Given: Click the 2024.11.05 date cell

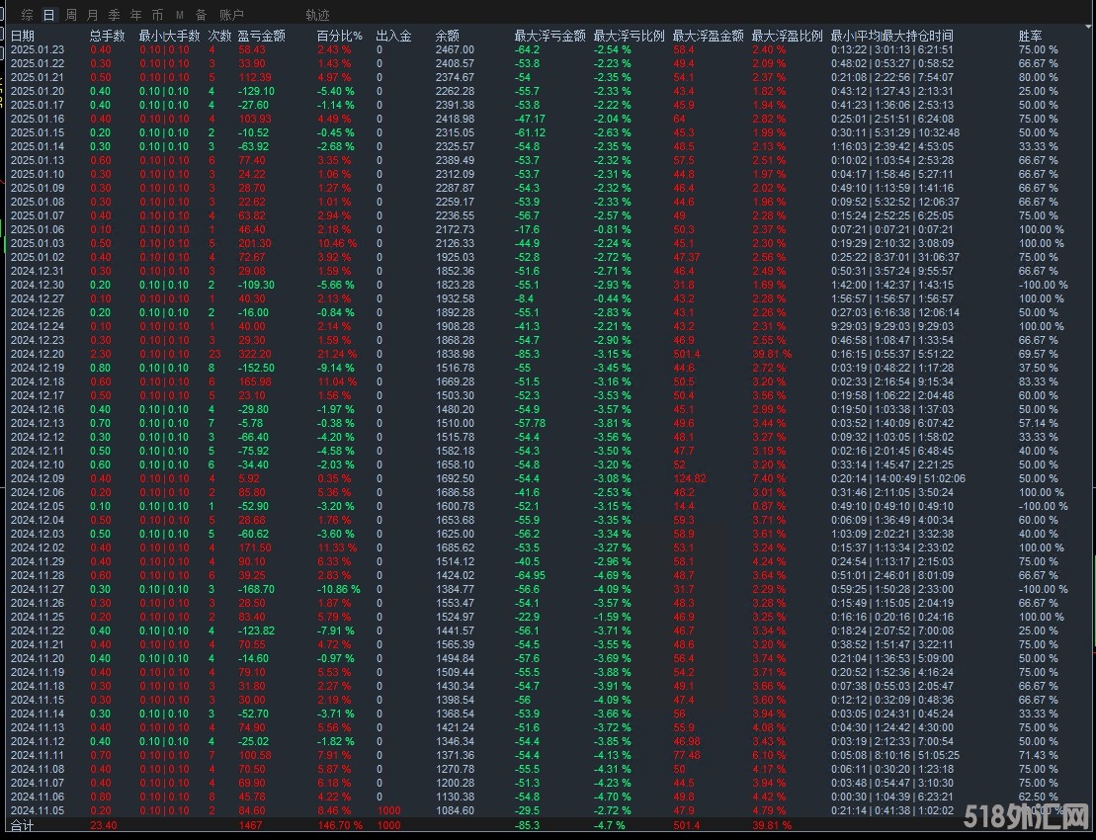Looking at the screenshot, I should [x=38, y=810].
